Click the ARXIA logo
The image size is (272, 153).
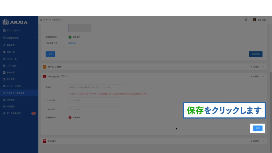15,22
